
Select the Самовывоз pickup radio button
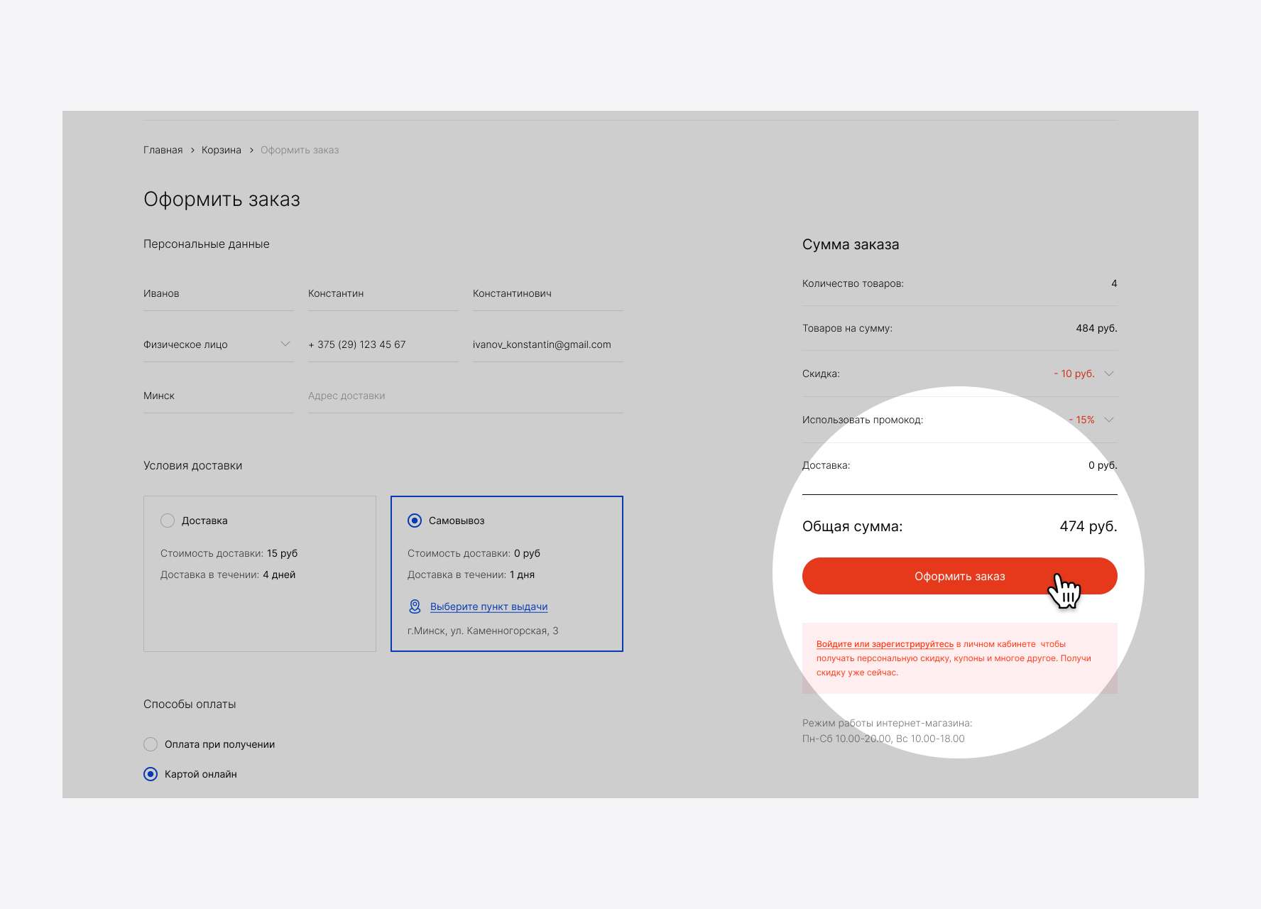(x=415, y=521)
